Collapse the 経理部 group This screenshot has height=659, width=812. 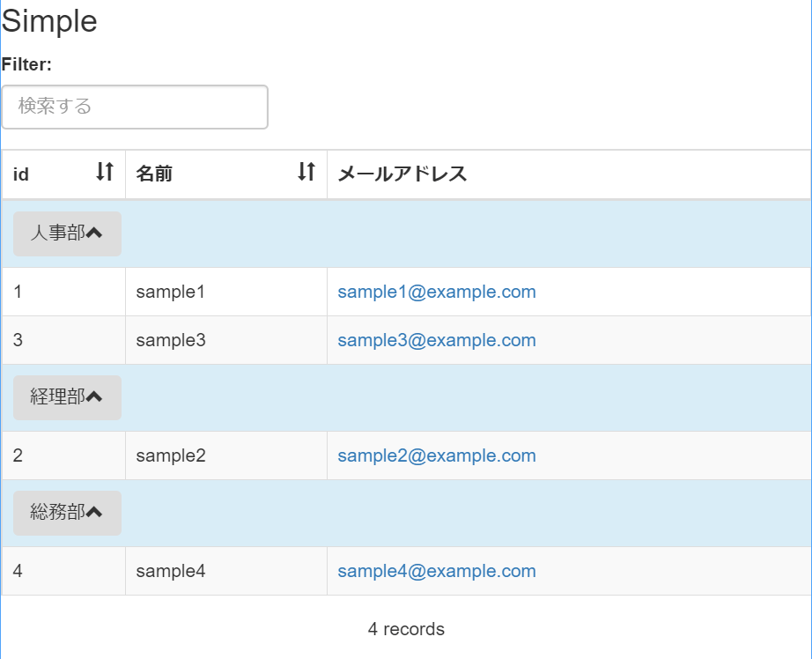click(67, 397)
